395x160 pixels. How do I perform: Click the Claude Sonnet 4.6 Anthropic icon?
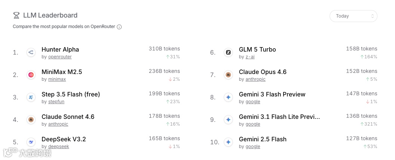click(x=31, y=120)
